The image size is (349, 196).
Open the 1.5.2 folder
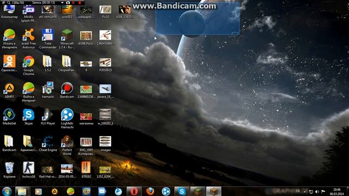pos(47,63)
